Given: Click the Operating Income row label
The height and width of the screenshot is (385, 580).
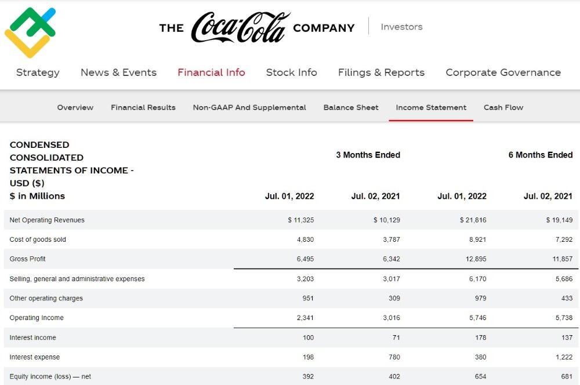Looking at the screenshot, I should [x=37, y=318].
